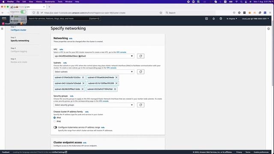This screenshot has width=274, height=154.
Task: Toggle Configure Kubernetes service IP address range
Action: (x=55, y=127)
